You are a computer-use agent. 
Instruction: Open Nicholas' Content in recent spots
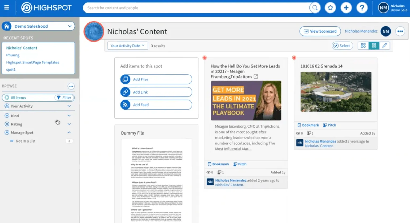[x=22, y=48]
